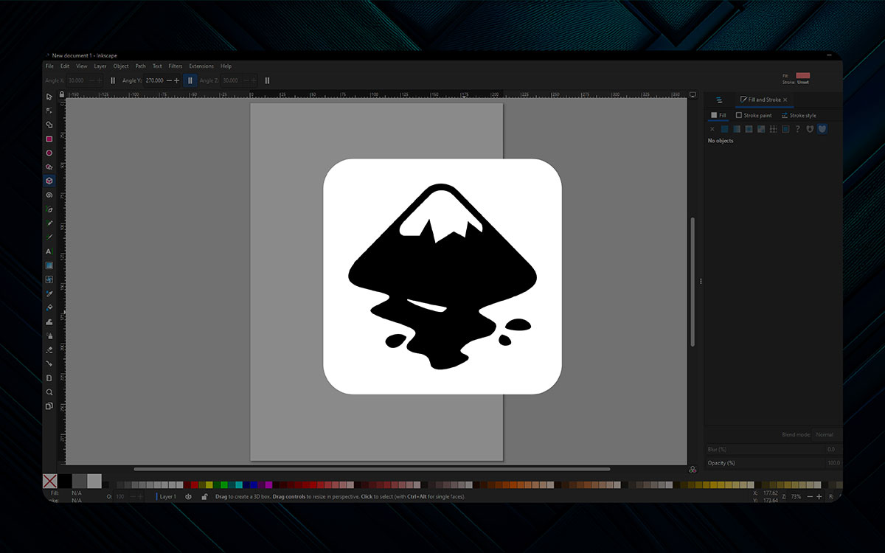Select the Mesh gradient tool
This screenshot has width=885, height=553.
(49, 279)
